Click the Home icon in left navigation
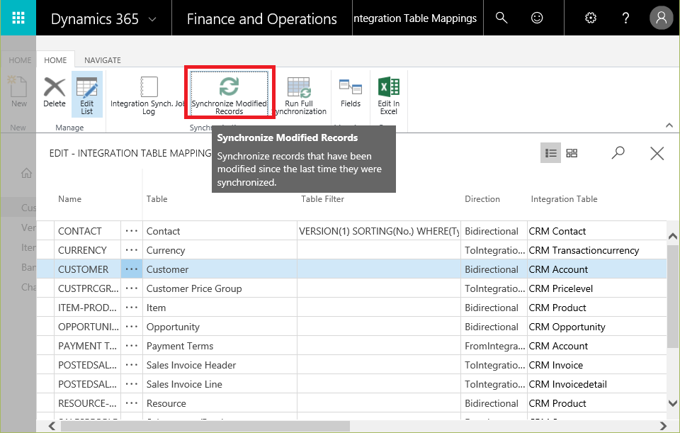This screenshot has width=680, height=433. 26,173
